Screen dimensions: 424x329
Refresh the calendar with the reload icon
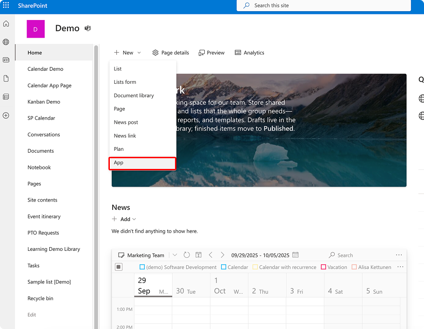tap(187, 255)
